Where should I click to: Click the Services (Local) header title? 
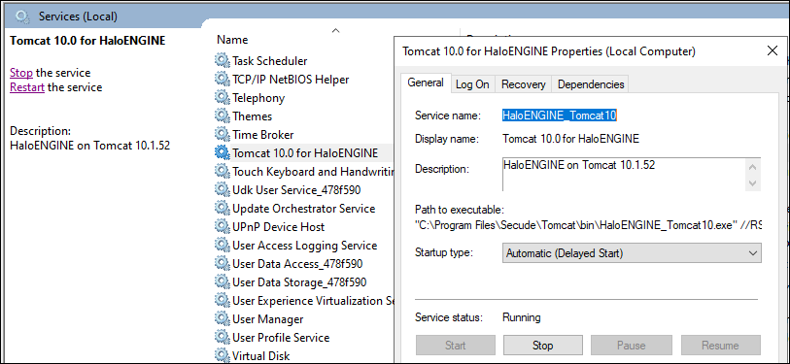click(x=78, y=17)
